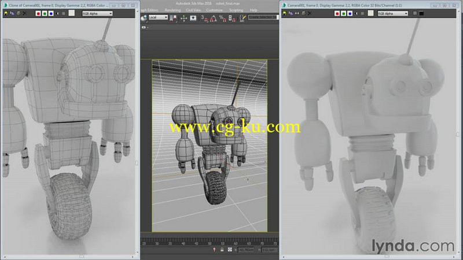Toggle keyboard shortcut override icon
The height and width of the screenshot is (260, 463).
193,18
